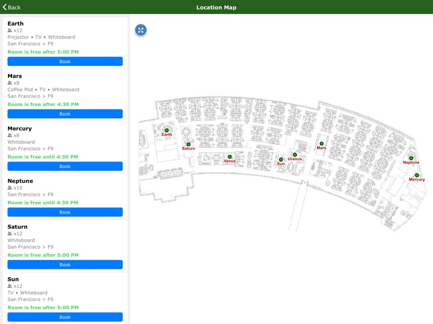Viewport: 433px width, 324px height.
Task: Click the Earth capacity x12 people icon
Action: pos(10,31)
